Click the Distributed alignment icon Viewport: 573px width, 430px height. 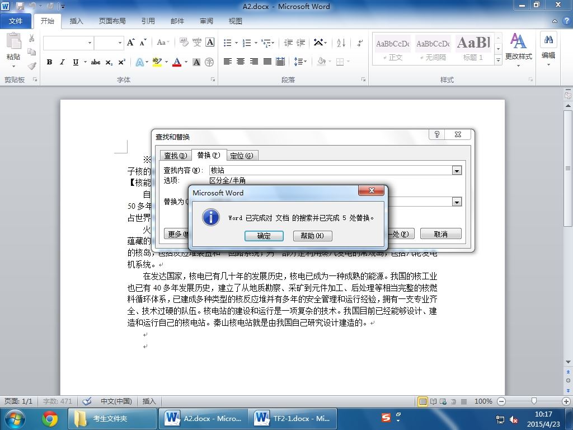tap(280, 62)
